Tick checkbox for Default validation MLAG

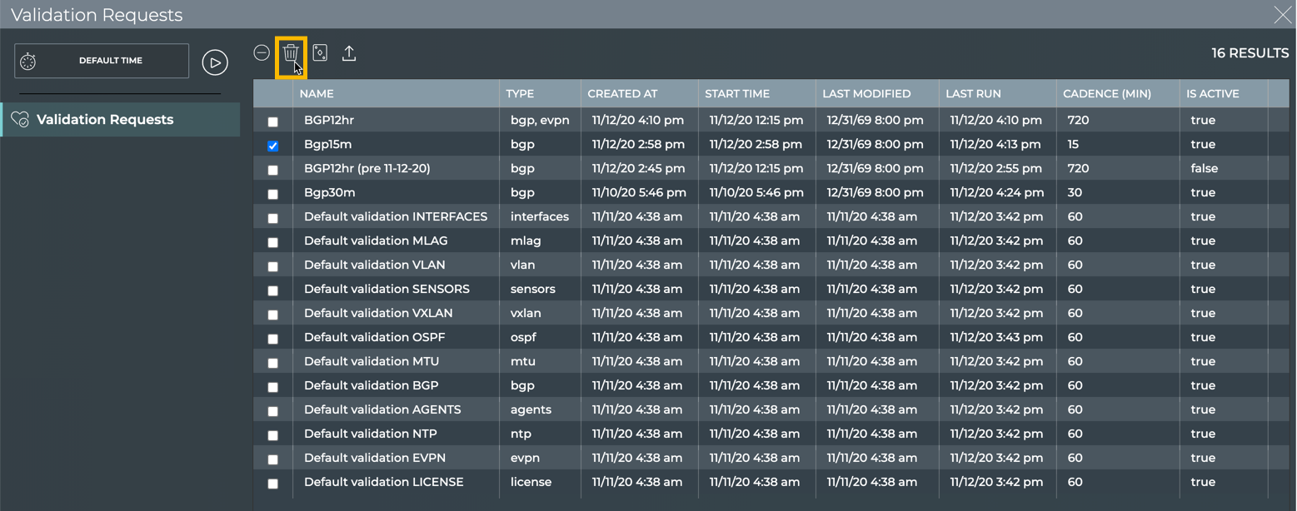coord(272,242)
